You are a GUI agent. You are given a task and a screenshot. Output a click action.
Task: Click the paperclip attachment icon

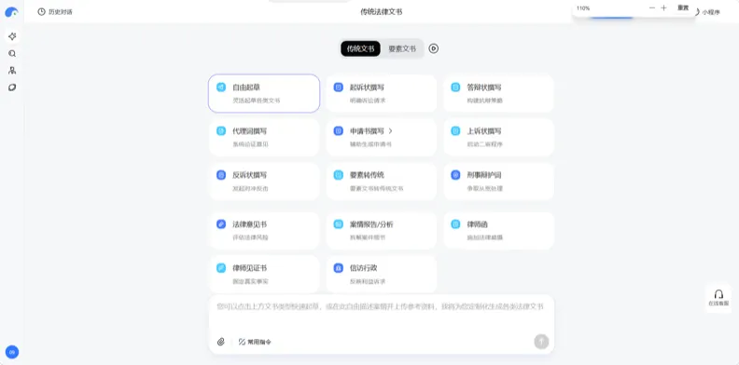(221, 342)
